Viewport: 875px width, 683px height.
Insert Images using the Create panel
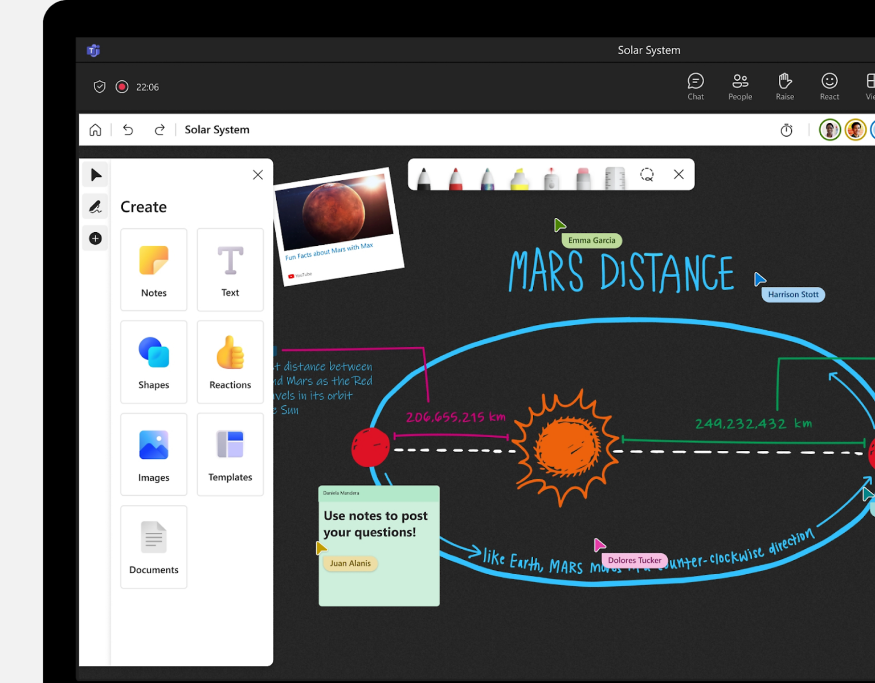[153, 454]
